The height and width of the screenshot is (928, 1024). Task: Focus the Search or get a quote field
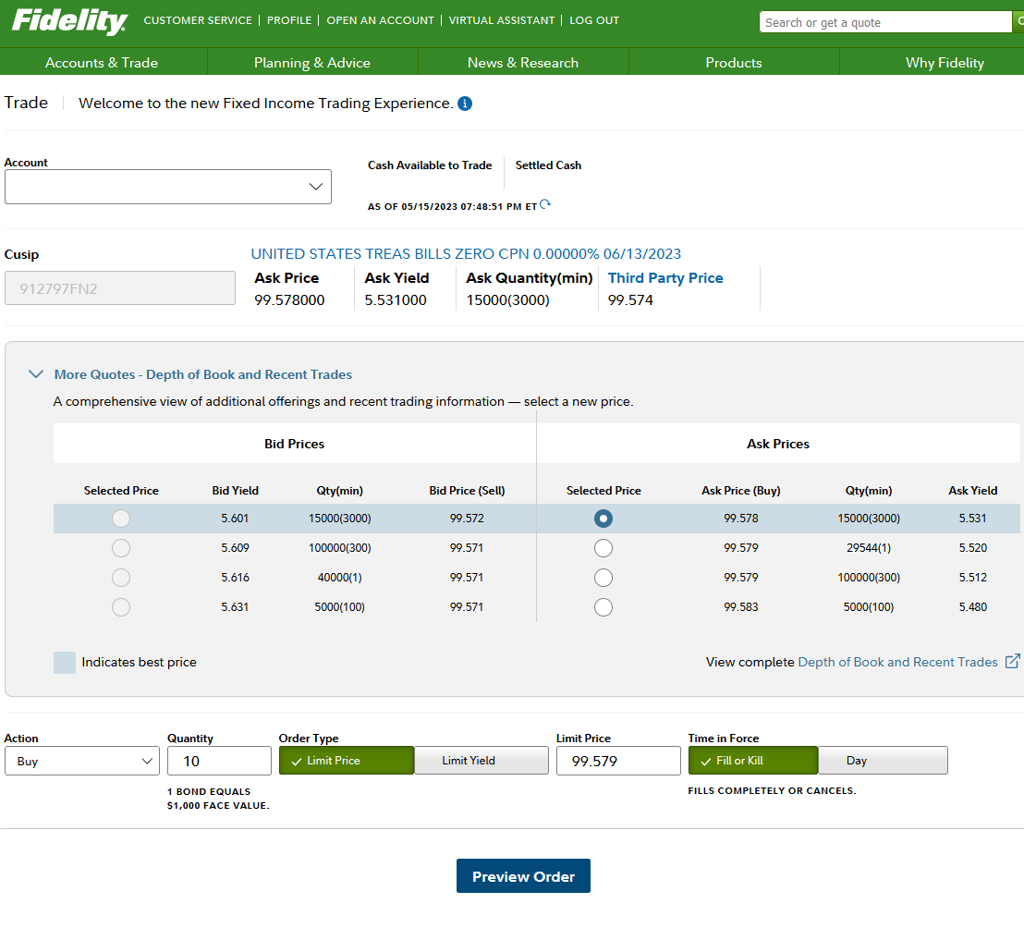pos(885,22)
